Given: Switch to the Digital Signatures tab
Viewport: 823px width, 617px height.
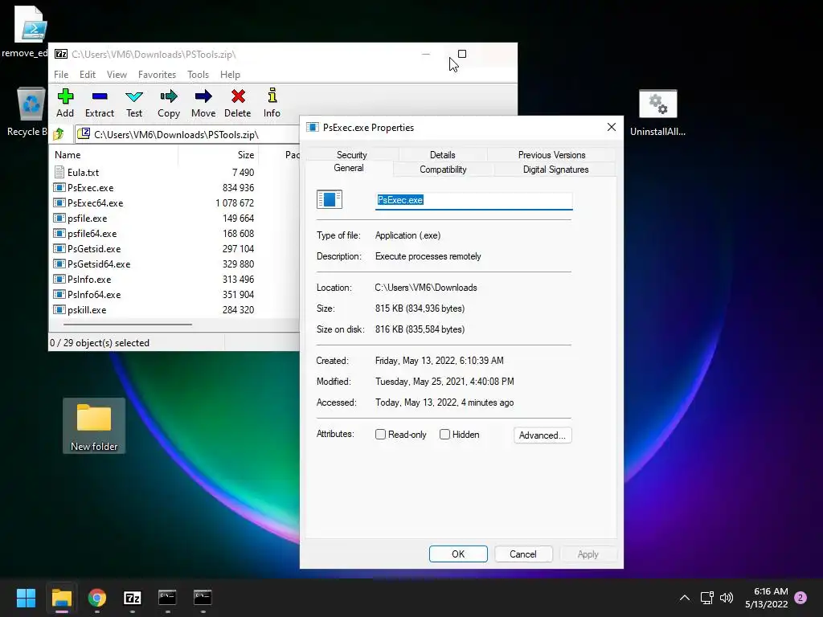Looking at the screenshot, I should coord(555,170).
